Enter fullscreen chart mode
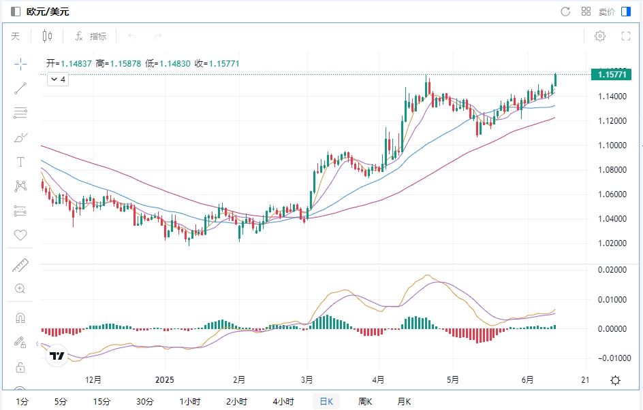 [x=626, y=36]
